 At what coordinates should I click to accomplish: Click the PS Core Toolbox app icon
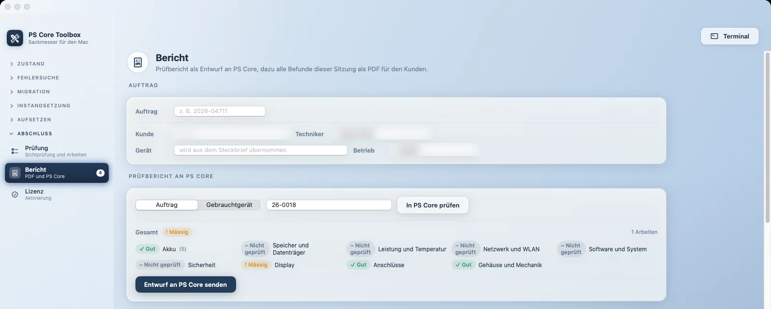(x=15, y=38)
